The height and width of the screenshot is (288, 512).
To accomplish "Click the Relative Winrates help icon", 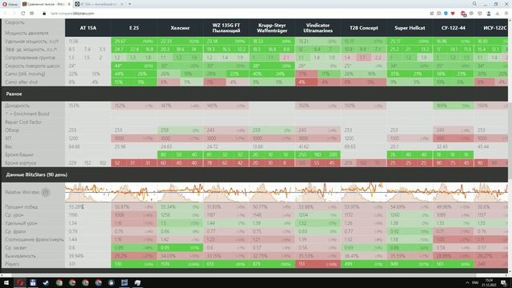I will tap(46, 192).
